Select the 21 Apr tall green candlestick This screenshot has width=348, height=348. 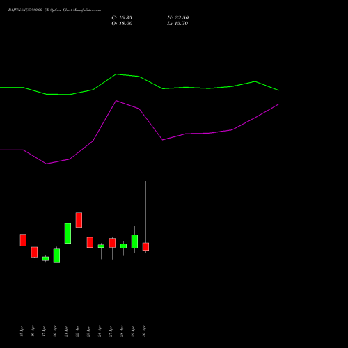pyautogui.click(x=68, y=233)
